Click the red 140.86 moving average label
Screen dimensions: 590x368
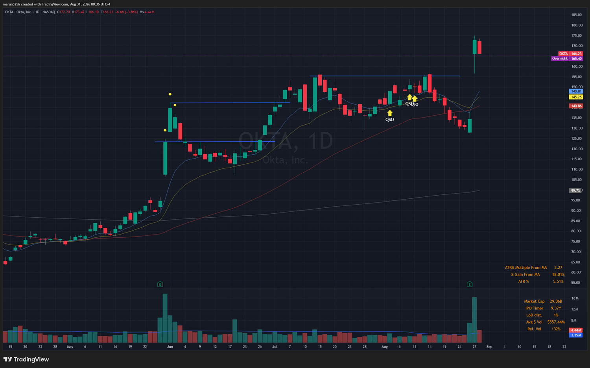tap(576, 106)
